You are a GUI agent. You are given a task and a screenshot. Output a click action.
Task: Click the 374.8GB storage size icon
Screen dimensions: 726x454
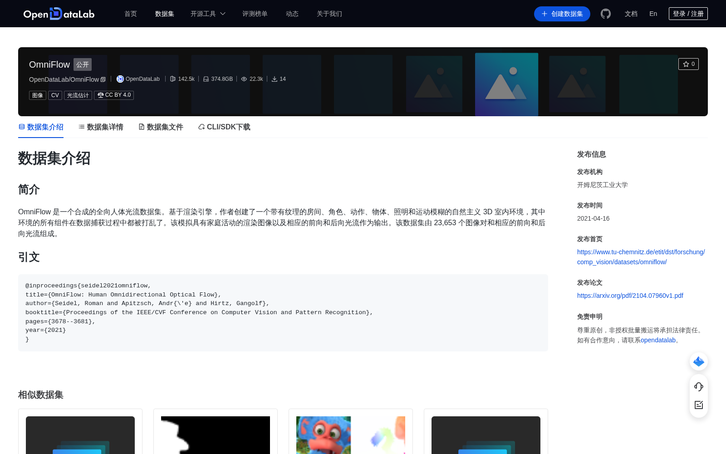pyautogui.click(x=206, y=79)
